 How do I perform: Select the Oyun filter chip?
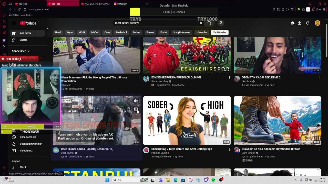(70, 32)
